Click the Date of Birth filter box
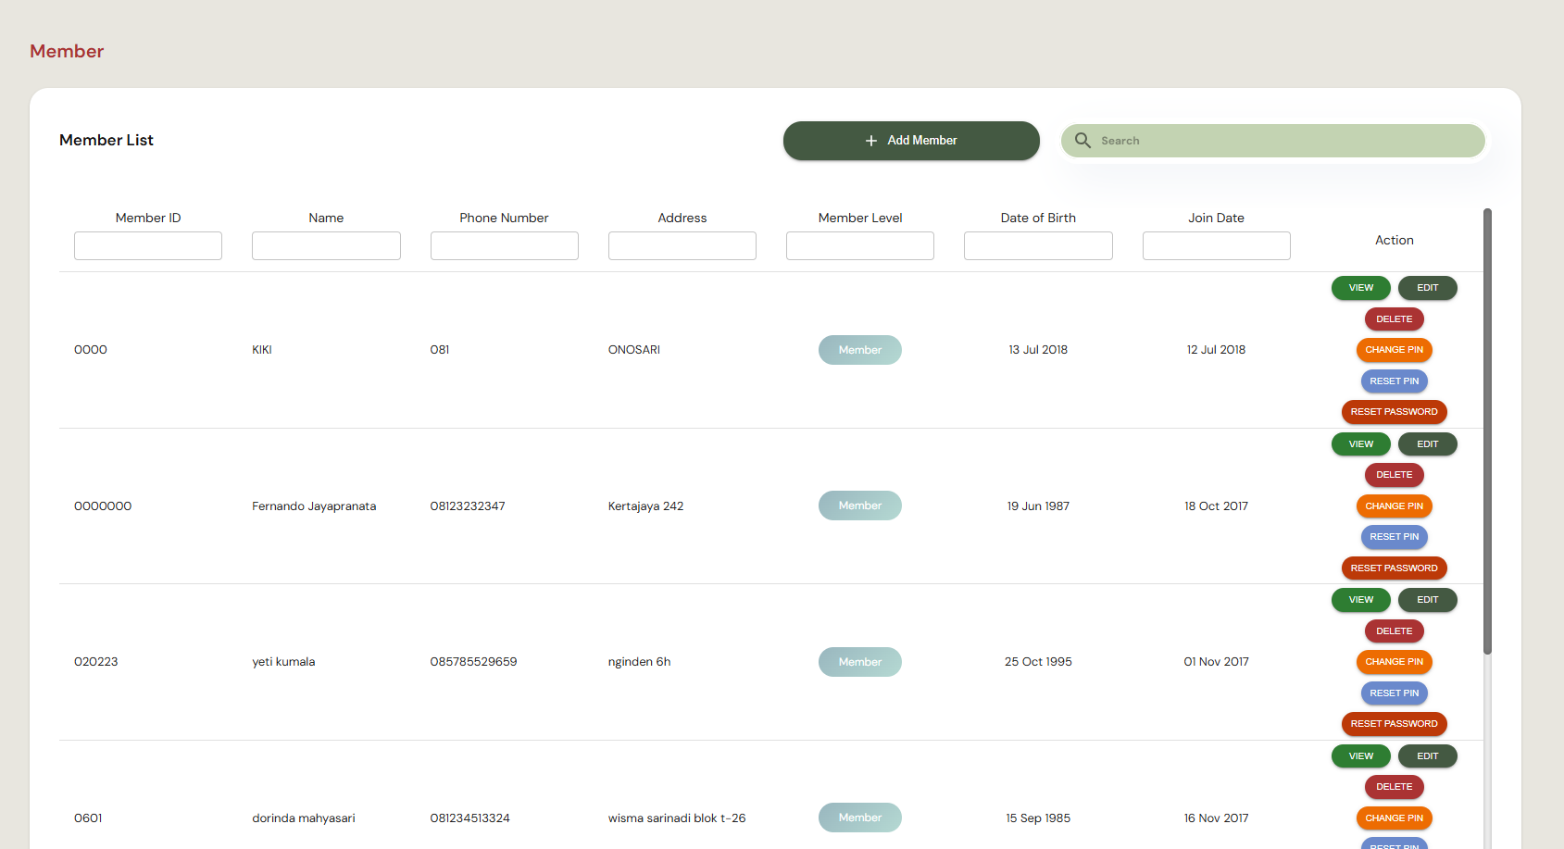 tap(1038, 245)
